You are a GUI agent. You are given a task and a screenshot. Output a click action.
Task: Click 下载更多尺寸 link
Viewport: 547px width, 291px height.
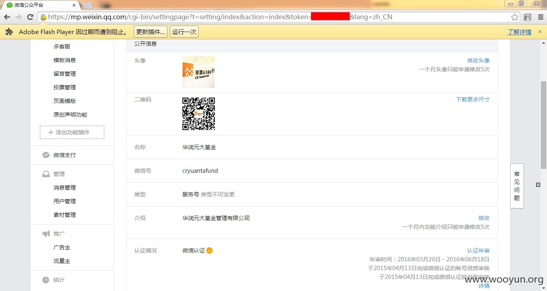[473, 99]
